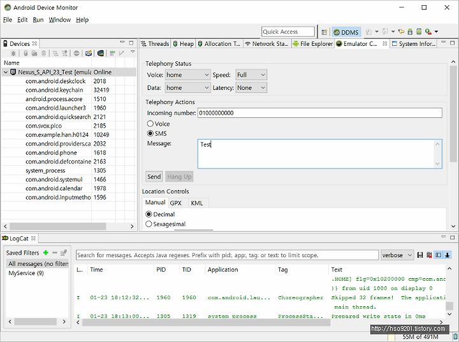Click the Start Method Profiling icon

[x=64, y=53]
